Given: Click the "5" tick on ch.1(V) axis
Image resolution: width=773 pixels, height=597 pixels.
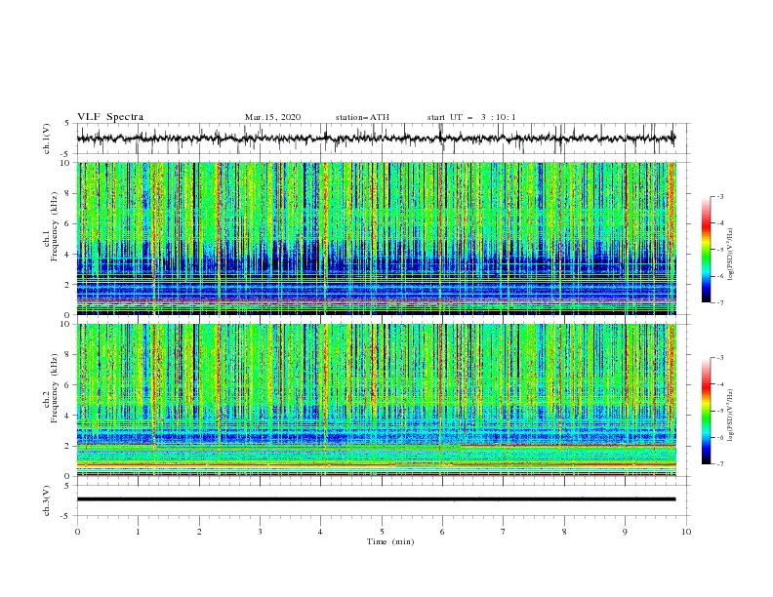Looking at the screenshot, I should pyautogui.click(x=67, y=124).
